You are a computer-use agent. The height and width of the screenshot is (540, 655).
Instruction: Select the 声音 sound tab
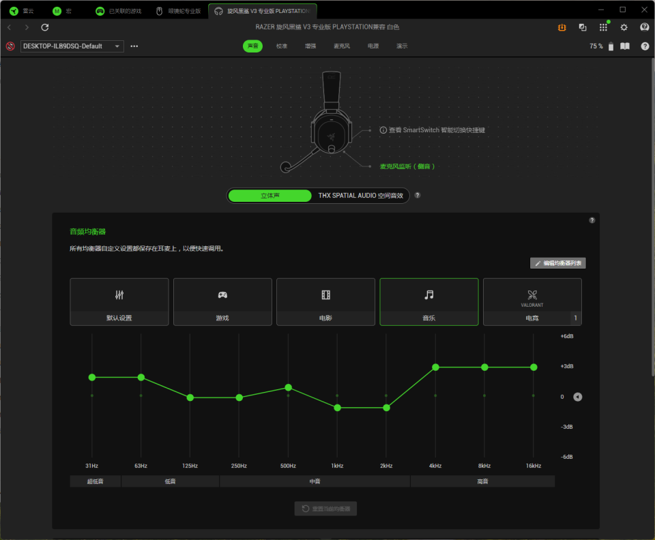click(x=252, y=46)
